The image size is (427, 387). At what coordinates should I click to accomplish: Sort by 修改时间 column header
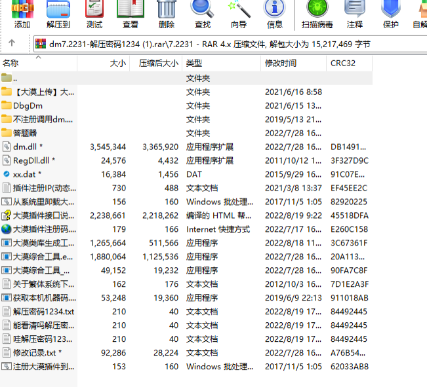(294, 64)
